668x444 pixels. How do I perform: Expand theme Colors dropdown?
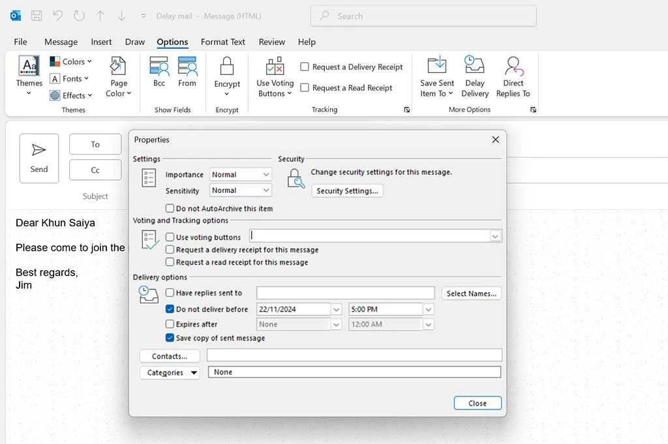coord(70,62)
